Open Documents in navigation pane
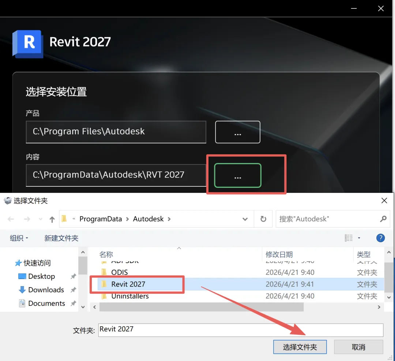 [x=42, y=303]
